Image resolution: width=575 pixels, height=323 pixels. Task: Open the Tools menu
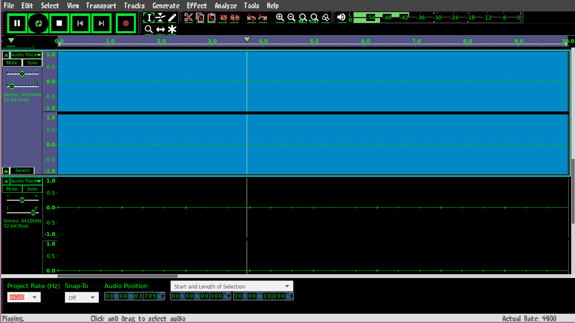click(251, 5)
